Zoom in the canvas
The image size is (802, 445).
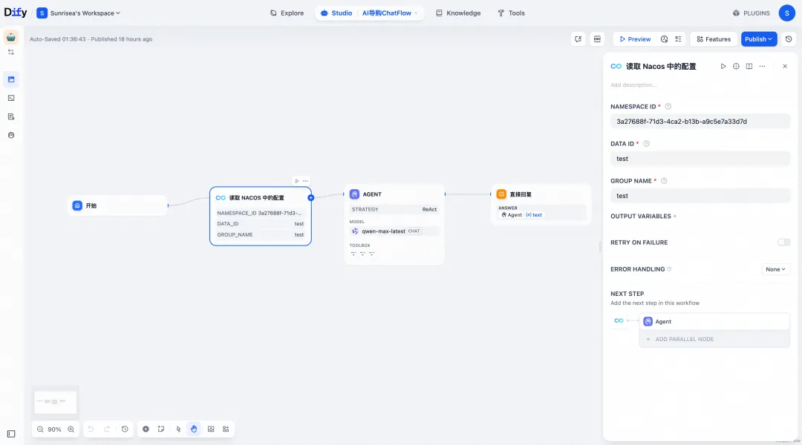pos(71,429)
